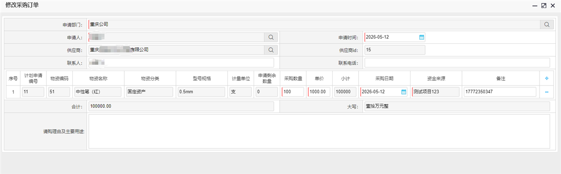Click the 单价 field showing 1000.00

tap(319, 92)
